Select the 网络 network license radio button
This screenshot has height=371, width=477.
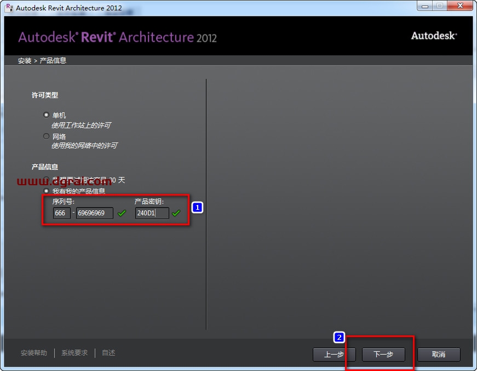coord(46,136)
